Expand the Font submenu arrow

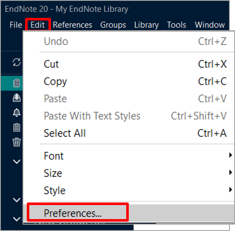coord(231,155)
